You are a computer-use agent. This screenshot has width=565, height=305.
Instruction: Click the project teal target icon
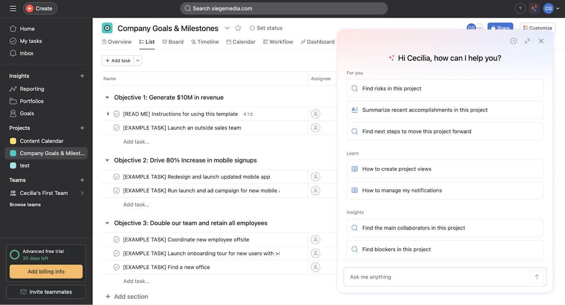107,28
